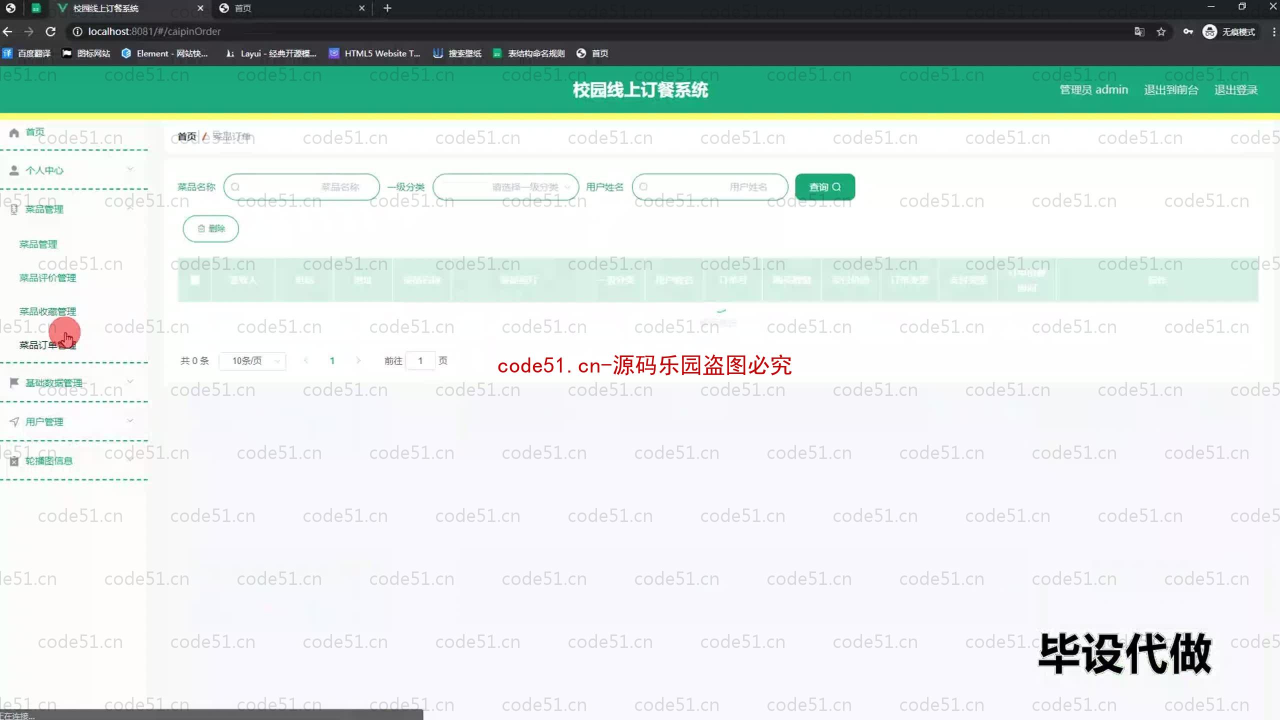Go to the previous page arrow
Screen dimensions: 1280x720
305,360
